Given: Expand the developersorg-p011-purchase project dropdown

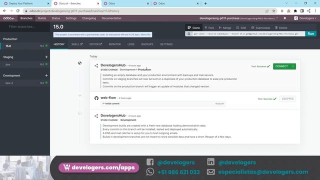Looking at the screenshot, I should [x=238, y=18].
